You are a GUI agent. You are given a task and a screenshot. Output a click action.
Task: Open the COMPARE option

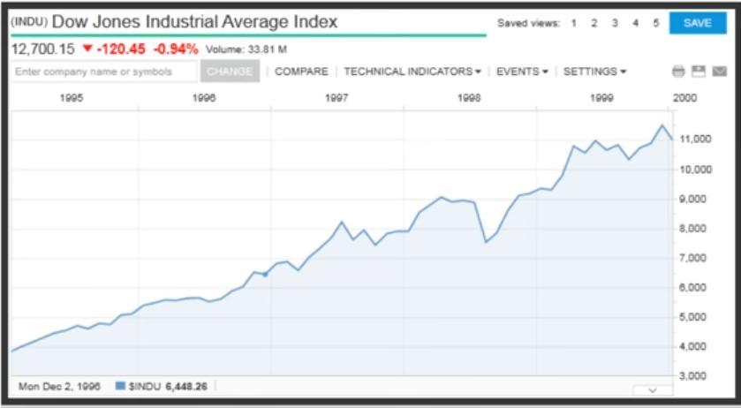[x=301, y=72]
